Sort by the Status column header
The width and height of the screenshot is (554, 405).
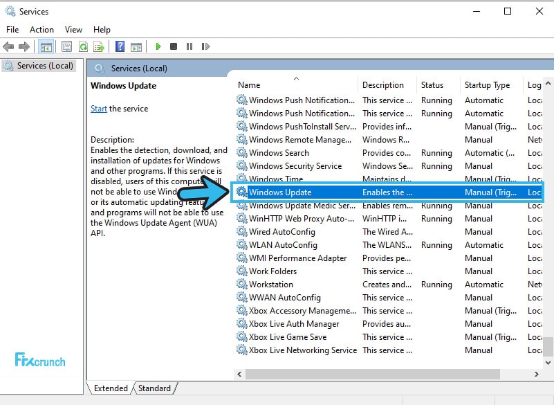tap(438, 85)
